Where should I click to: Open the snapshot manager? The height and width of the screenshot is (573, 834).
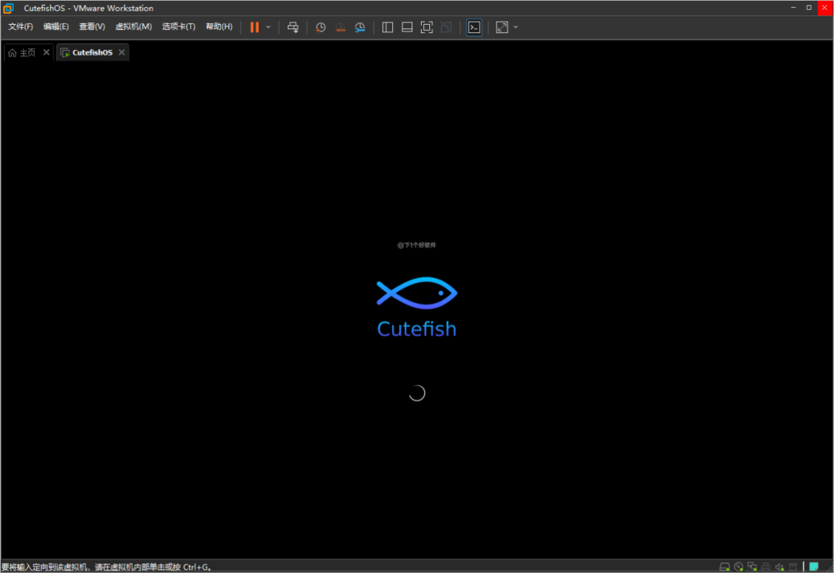[x=360, y=27]
